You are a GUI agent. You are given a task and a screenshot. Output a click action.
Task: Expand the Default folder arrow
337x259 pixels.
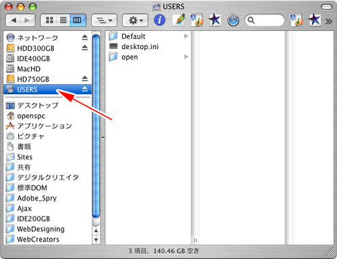[186, 36]
